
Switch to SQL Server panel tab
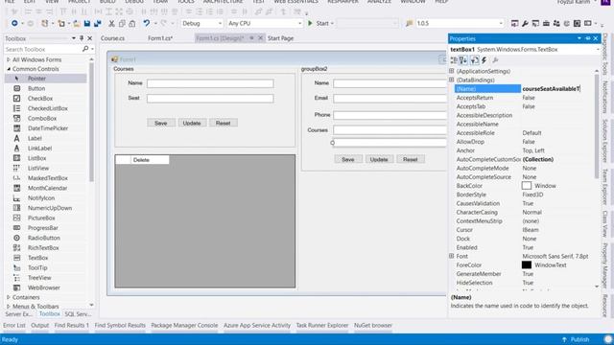tap(78, 314)
